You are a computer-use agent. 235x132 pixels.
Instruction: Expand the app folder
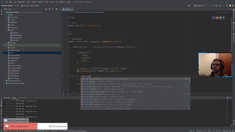[6, 15]
